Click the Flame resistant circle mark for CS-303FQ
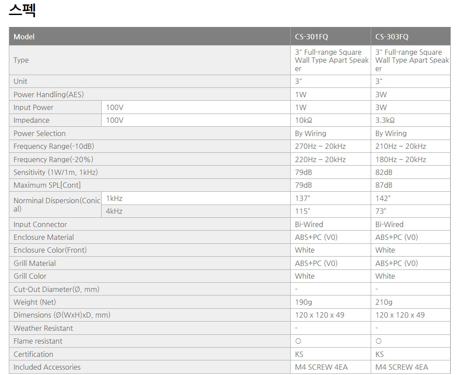467x375 pixels. 379,341
